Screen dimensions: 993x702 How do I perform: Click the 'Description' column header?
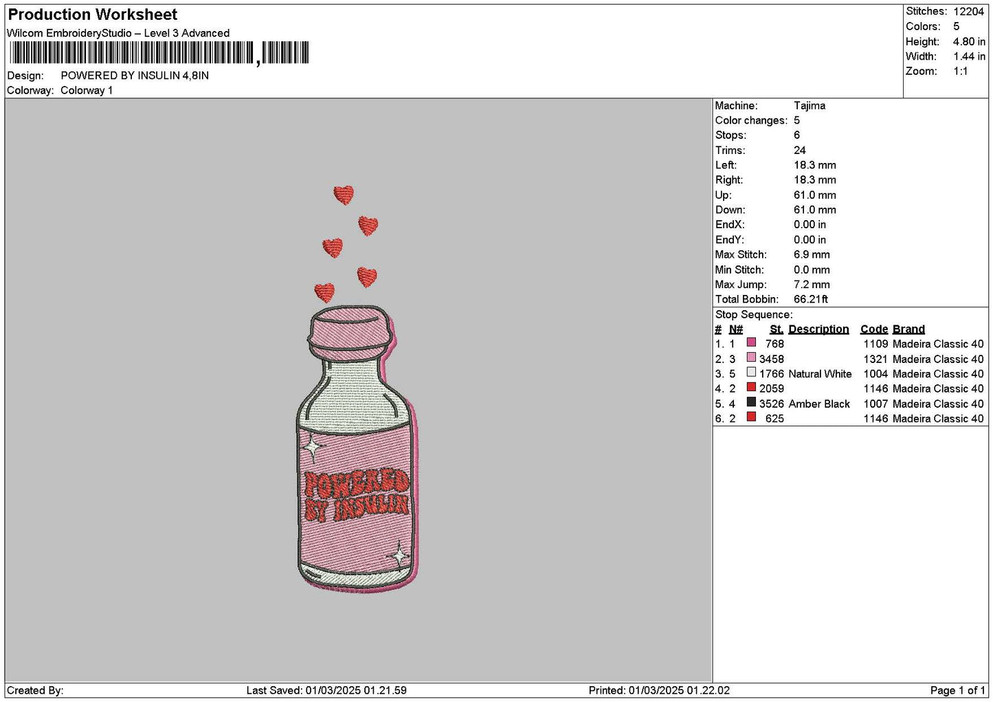pyautogui.click(x=818, y=329)
